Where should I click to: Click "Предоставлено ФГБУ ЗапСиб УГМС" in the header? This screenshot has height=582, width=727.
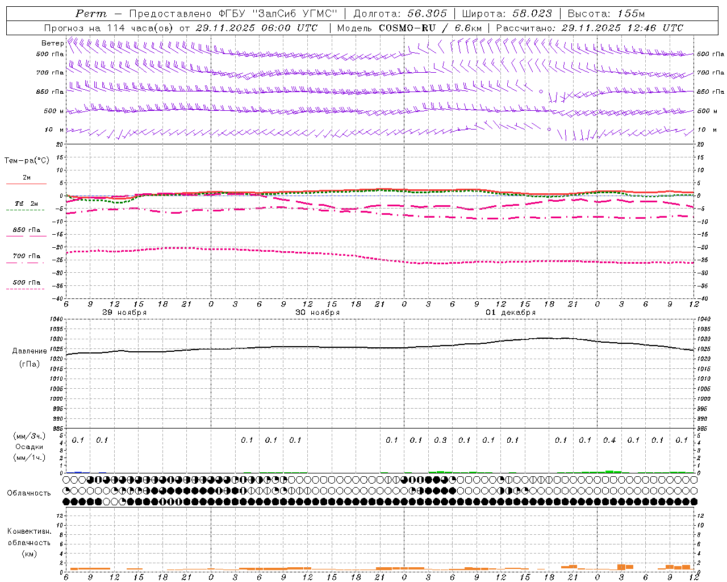(x=234, y=14)
